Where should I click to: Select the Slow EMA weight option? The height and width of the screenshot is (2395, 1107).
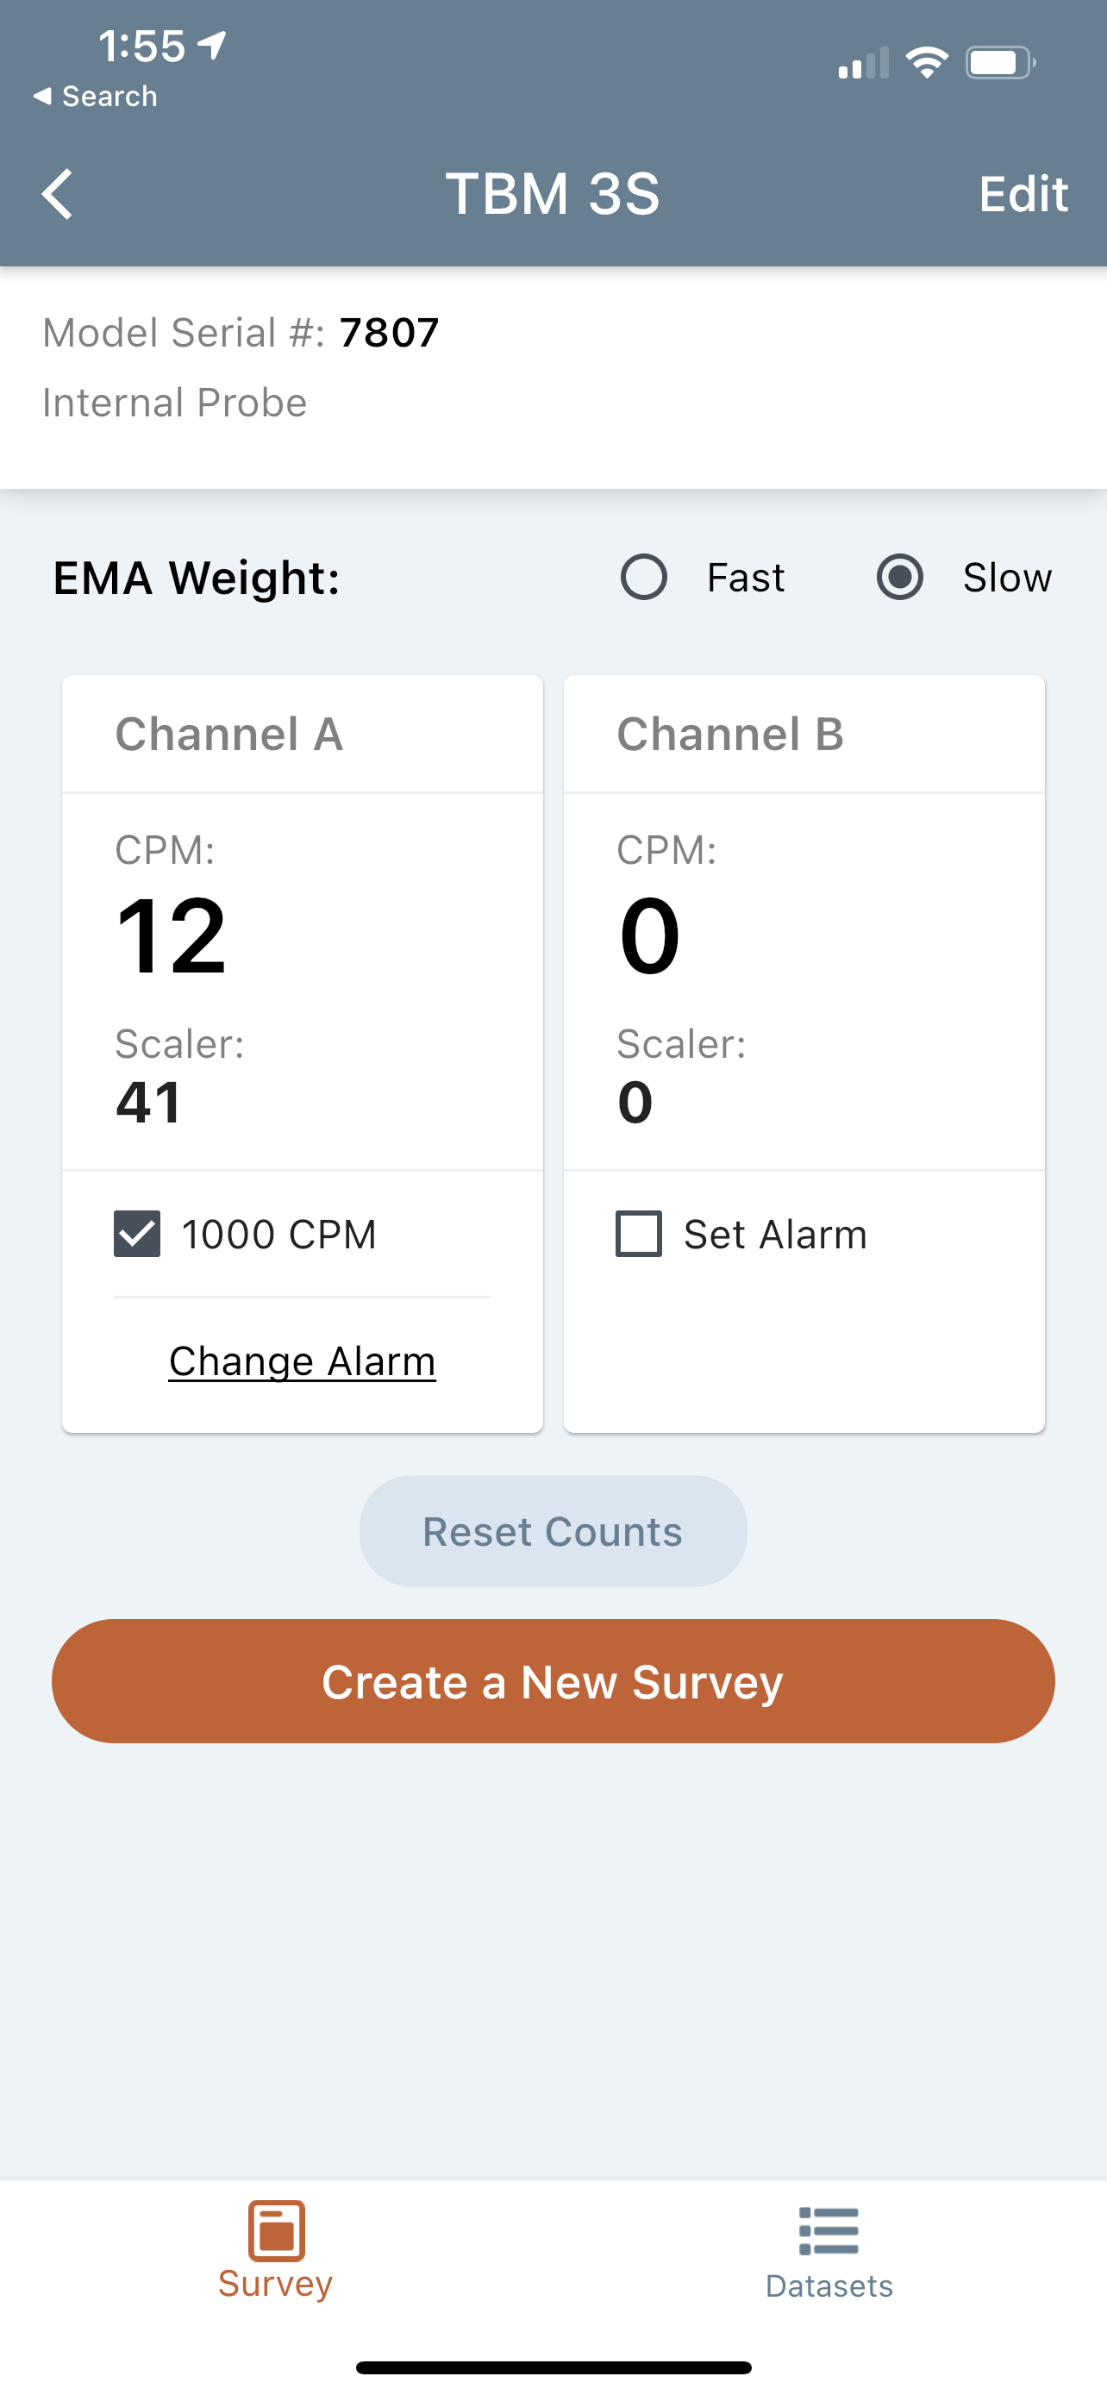[x=900, y=578]
